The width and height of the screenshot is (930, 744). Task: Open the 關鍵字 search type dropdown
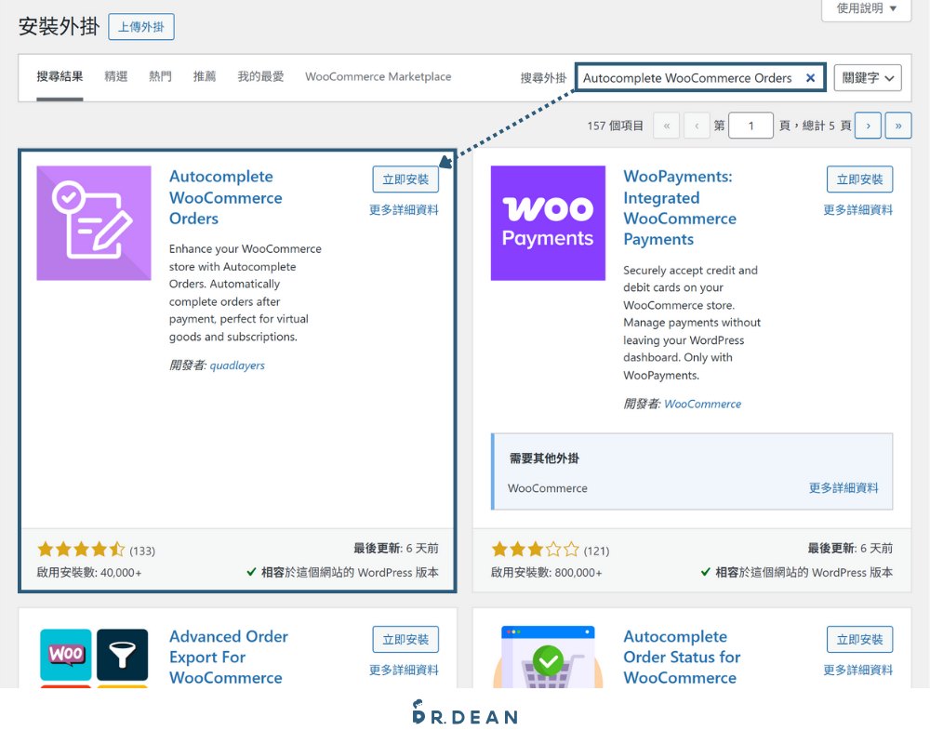pos(868,77)
